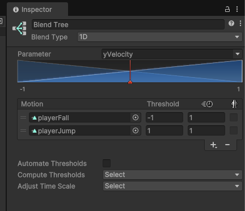This screenshot has height=211, width=245.
Task: Open object picker for playerFall motion
Action: click(x=136, y=117)
